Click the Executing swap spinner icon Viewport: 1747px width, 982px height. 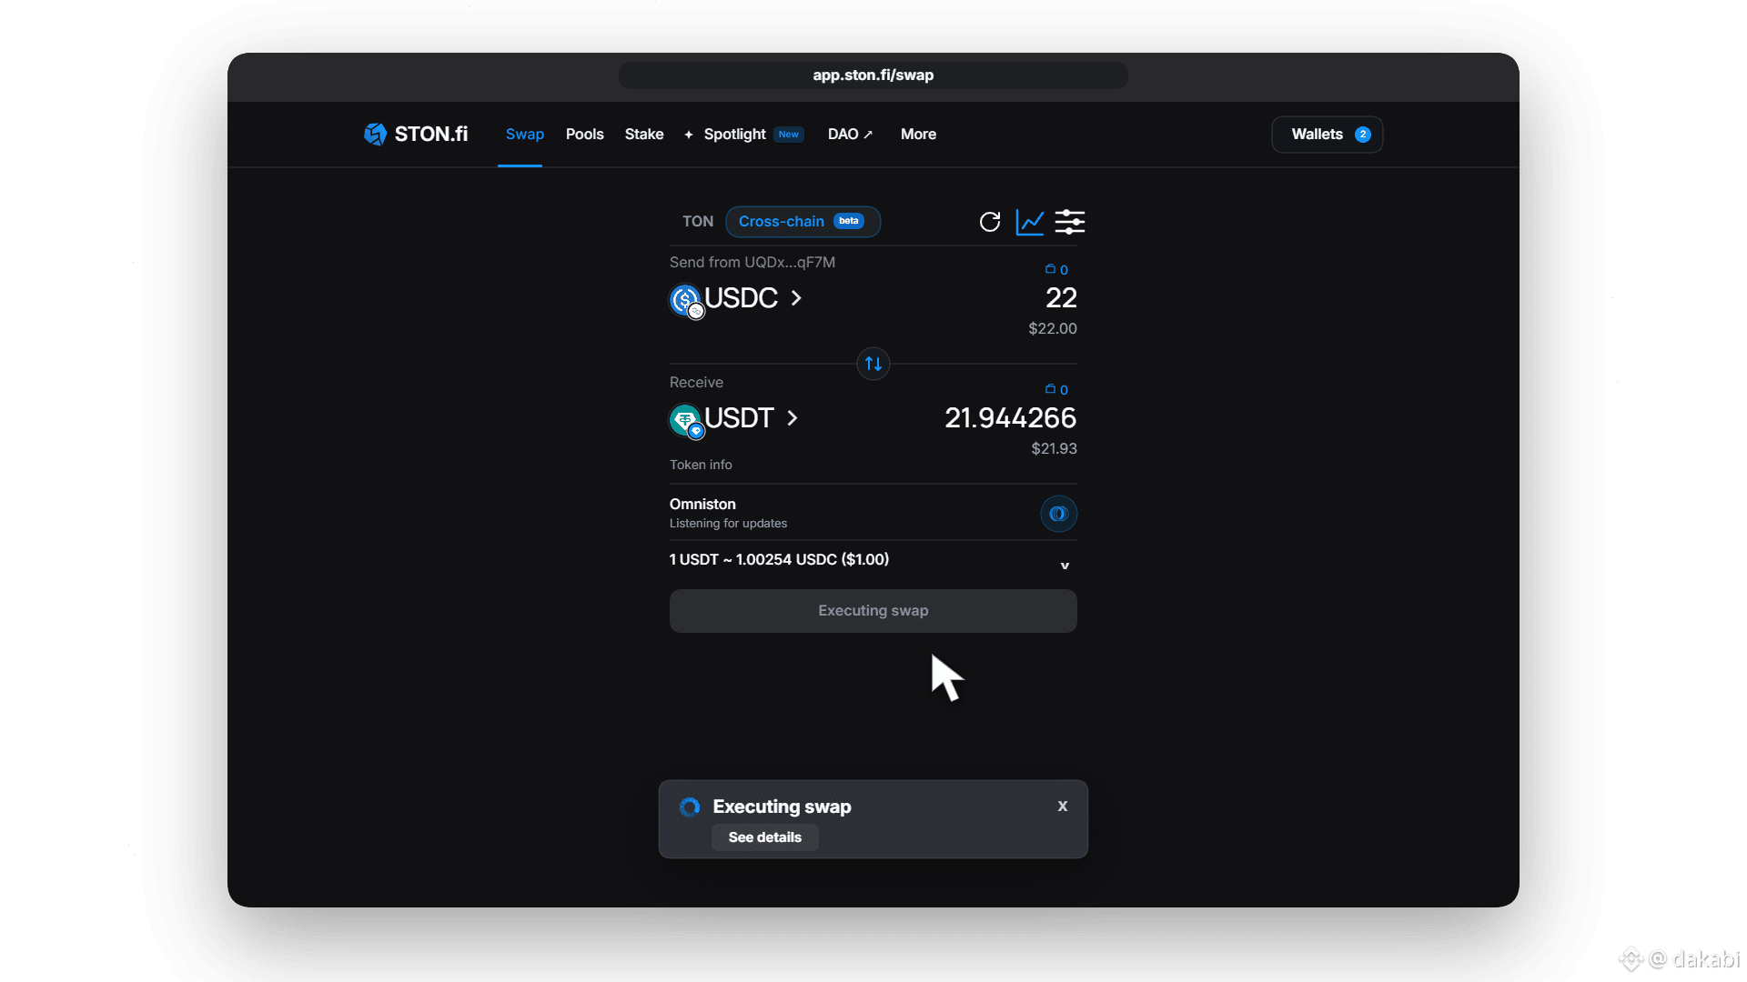(690, 807)
